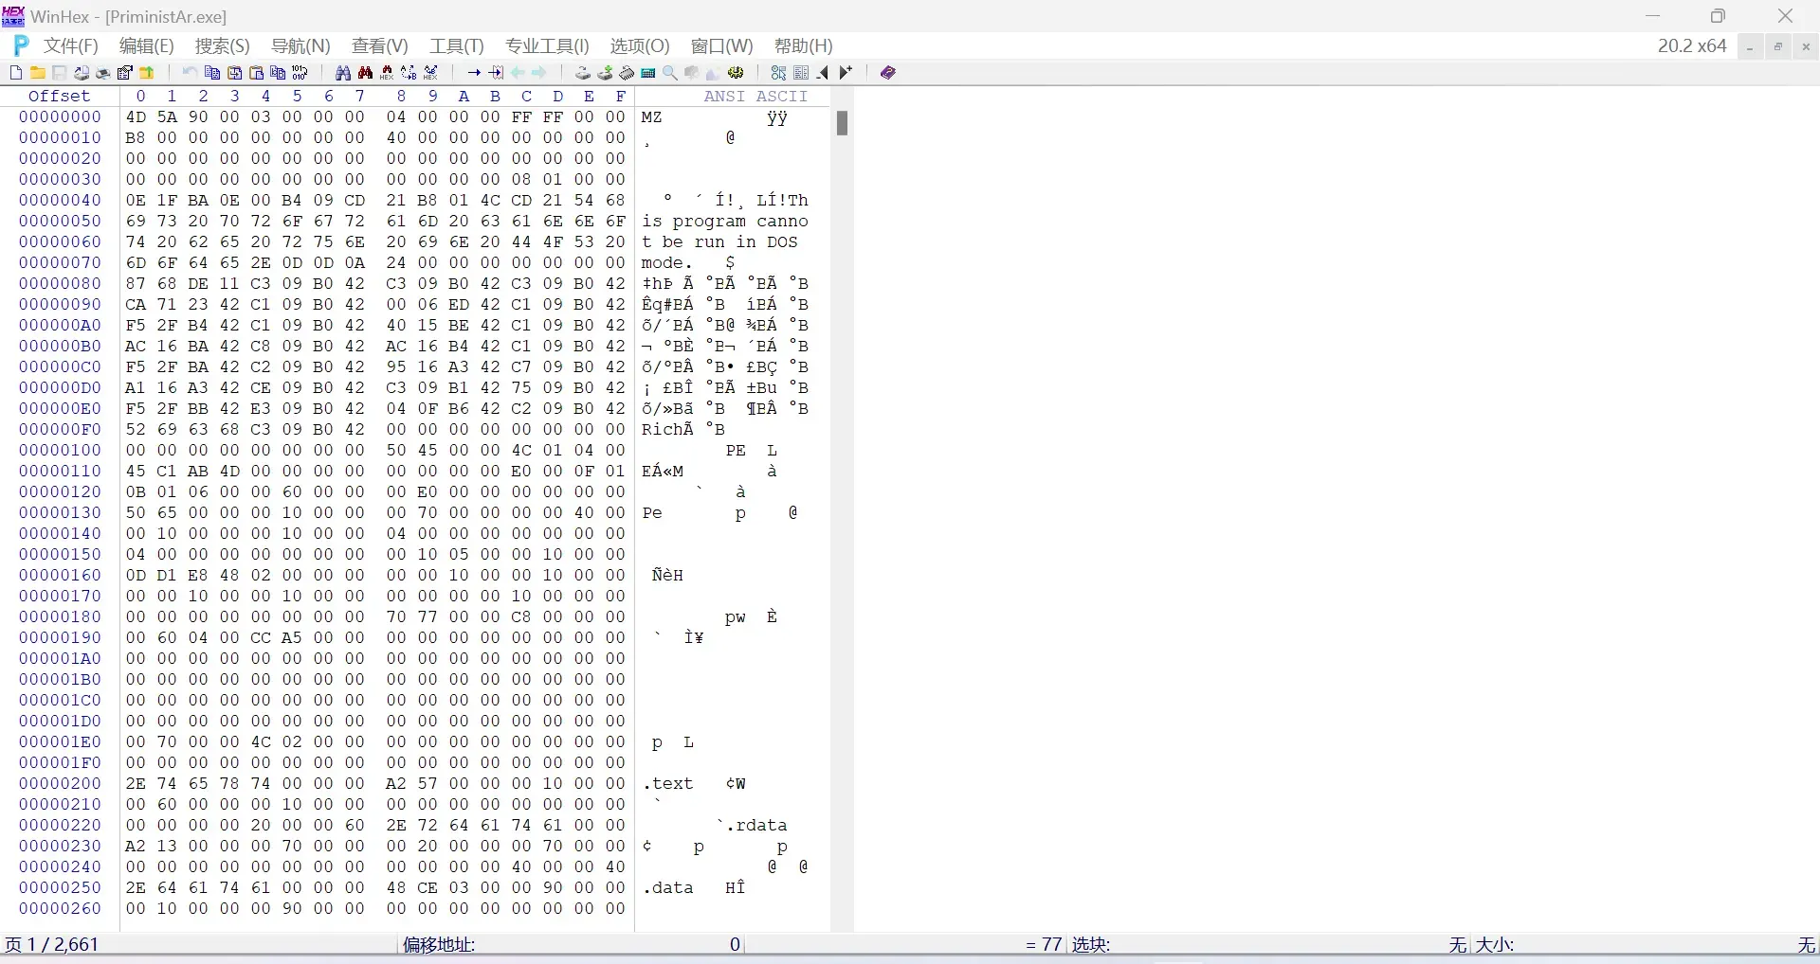The width and height of the screenshot is (1820, 964).
Task: Click the Copy block icon
Action: 212,73
